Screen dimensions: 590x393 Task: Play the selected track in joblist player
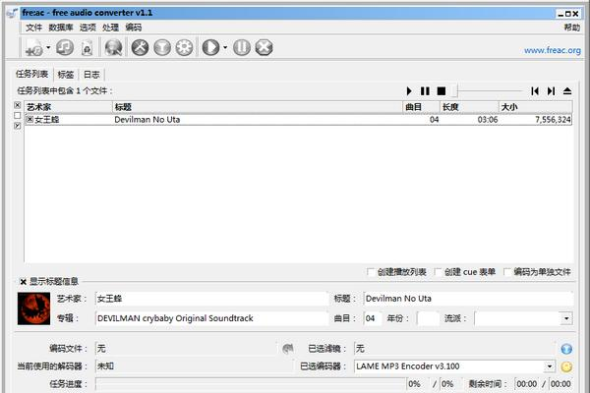point(409,91)
